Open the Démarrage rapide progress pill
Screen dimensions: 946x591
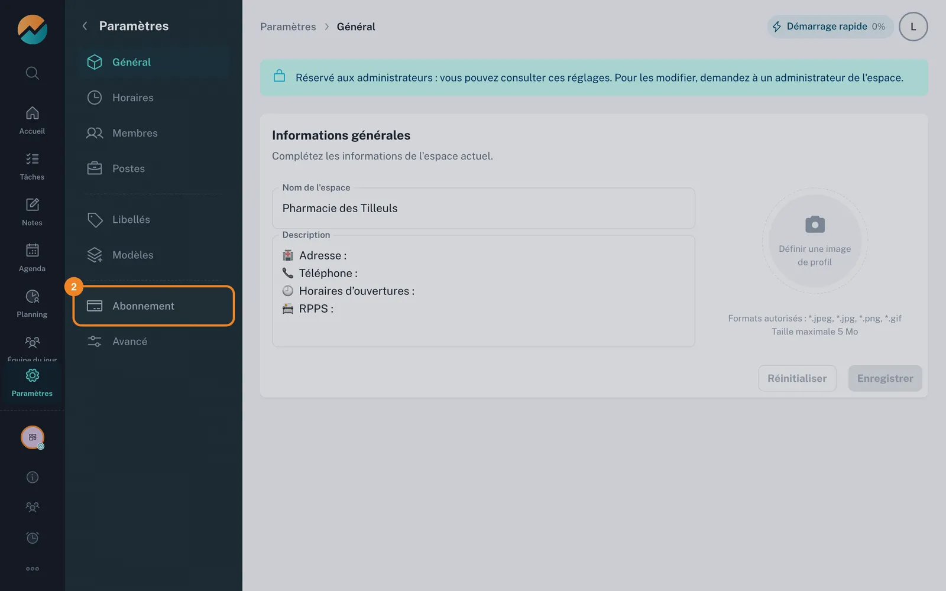pyautogui.click(x=830, y=27)
